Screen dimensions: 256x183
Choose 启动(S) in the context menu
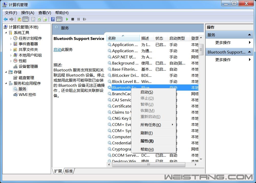pyautogui.click(x=153, y=92)
